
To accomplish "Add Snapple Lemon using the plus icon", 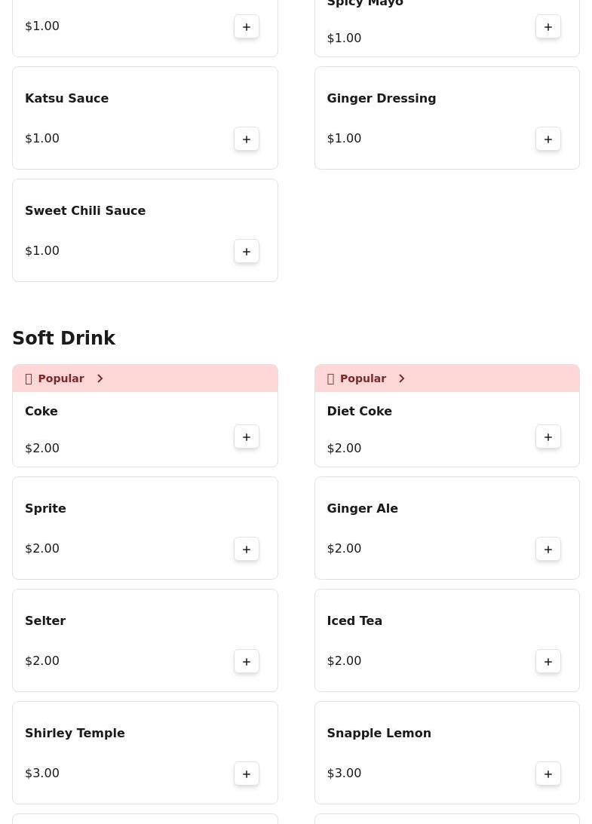I will (548, 773).
